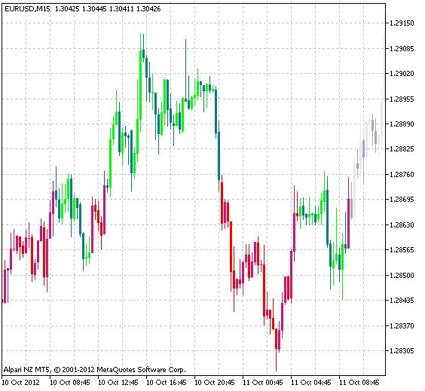Click the 11 Oct 08:45 time marker
This screenshot has height=391, width=425.
(359, 382)
